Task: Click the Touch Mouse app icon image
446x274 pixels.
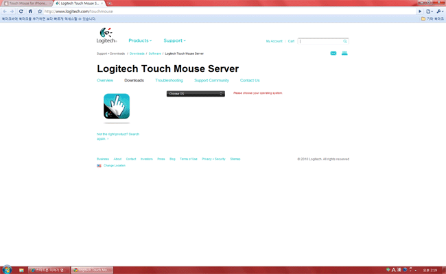Action: click(x=117, y=106)
